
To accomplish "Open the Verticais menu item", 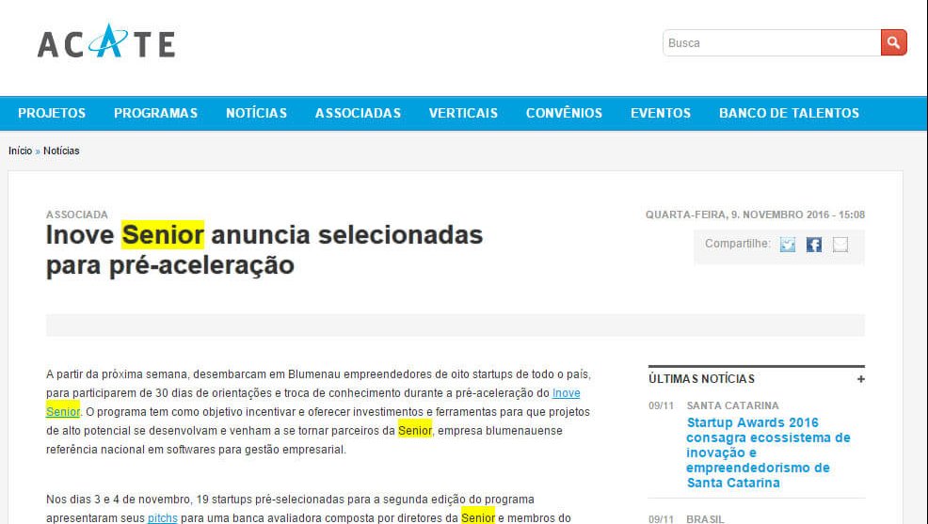I will coord(463,113).
